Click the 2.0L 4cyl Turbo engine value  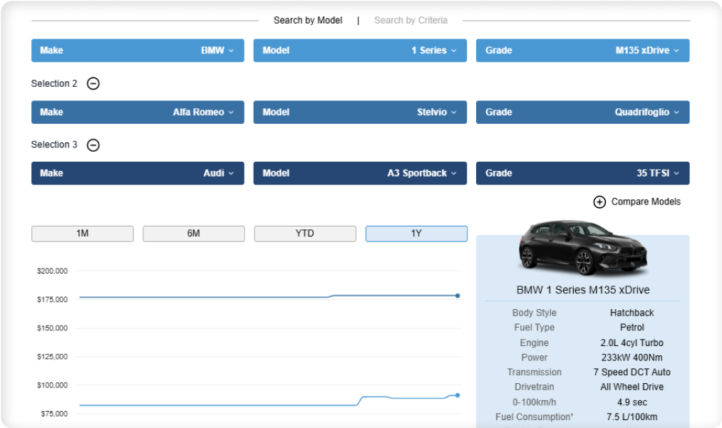[x=631, y=343]
